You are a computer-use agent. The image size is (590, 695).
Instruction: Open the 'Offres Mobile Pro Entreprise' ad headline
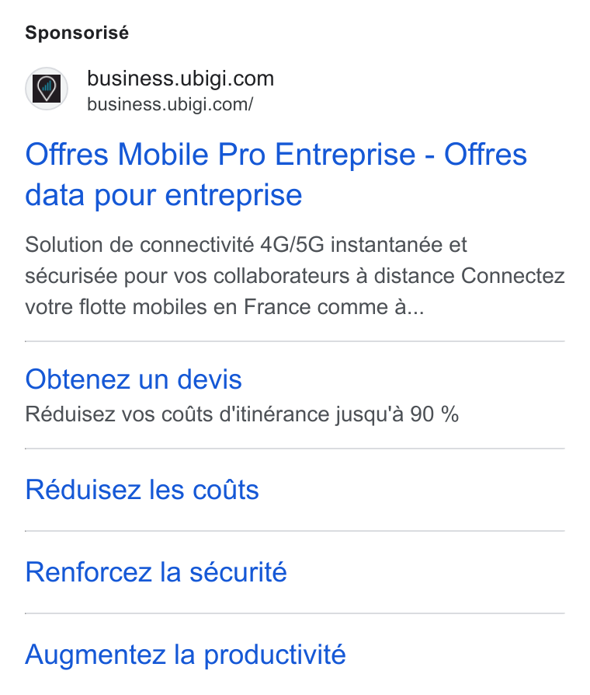276,174
